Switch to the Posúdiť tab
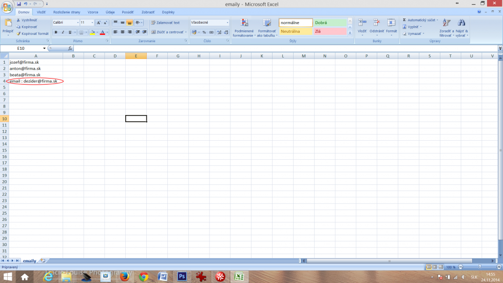 [128, 12]
